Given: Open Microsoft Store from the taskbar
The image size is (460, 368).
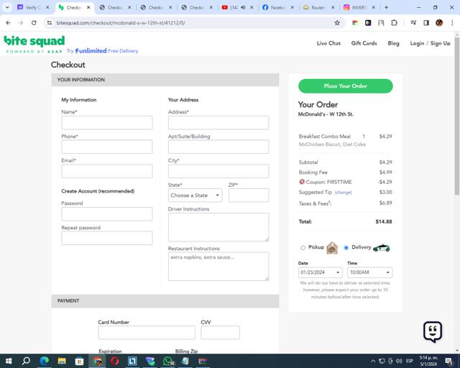Looking at the screenshot, I should [80, 361].
